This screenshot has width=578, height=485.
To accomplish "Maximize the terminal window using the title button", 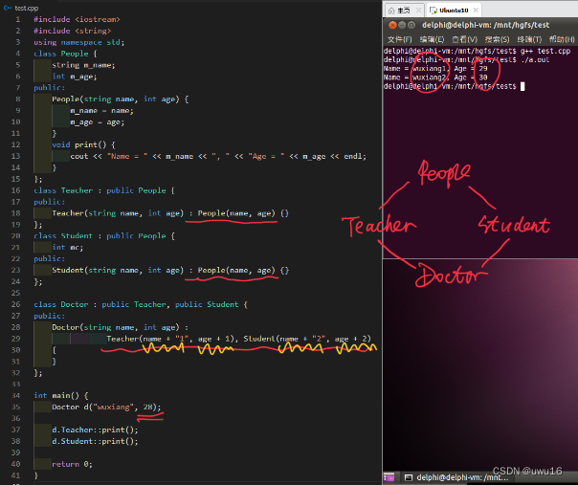I will [411, 25].
